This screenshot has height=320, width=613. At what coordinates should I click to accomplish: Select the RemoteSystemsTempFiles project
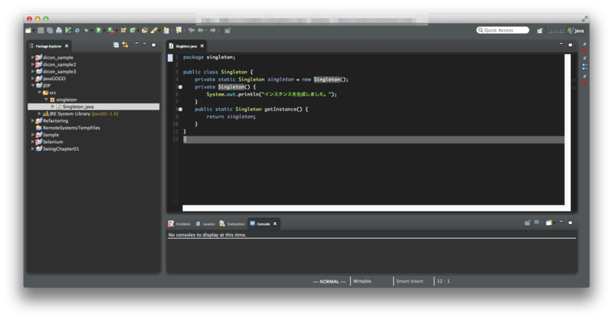[x=71, y=128]
